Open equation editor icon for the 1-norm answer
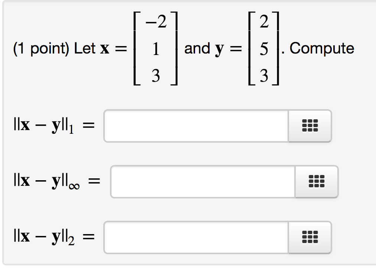 pyautogui.click(x=310, y=126)
